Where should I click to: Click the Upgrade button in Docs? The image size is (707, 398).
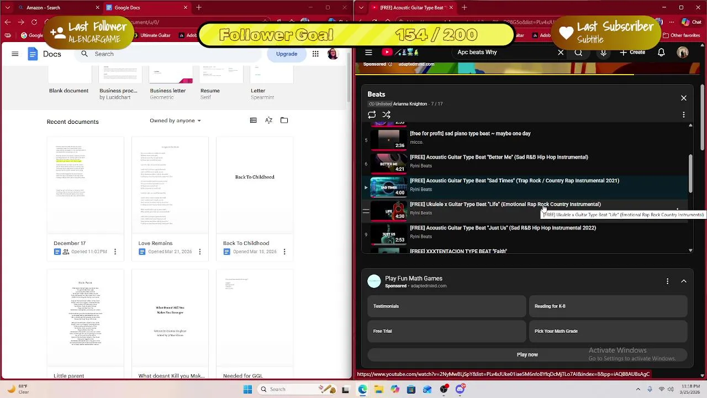(286, 54)
